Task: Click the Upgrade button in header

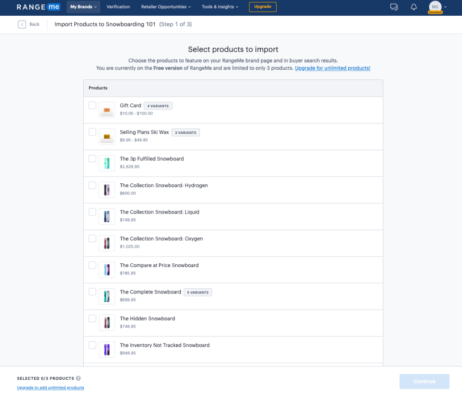Action: pos(263,7)
